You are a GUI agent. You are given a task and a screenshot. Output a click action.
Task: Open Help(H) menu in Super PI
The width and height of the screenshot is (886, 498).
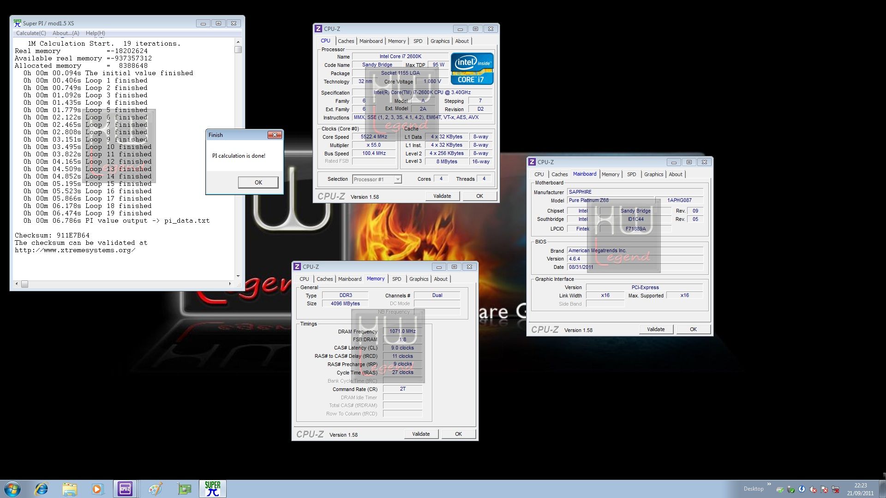tap(96, 33)
